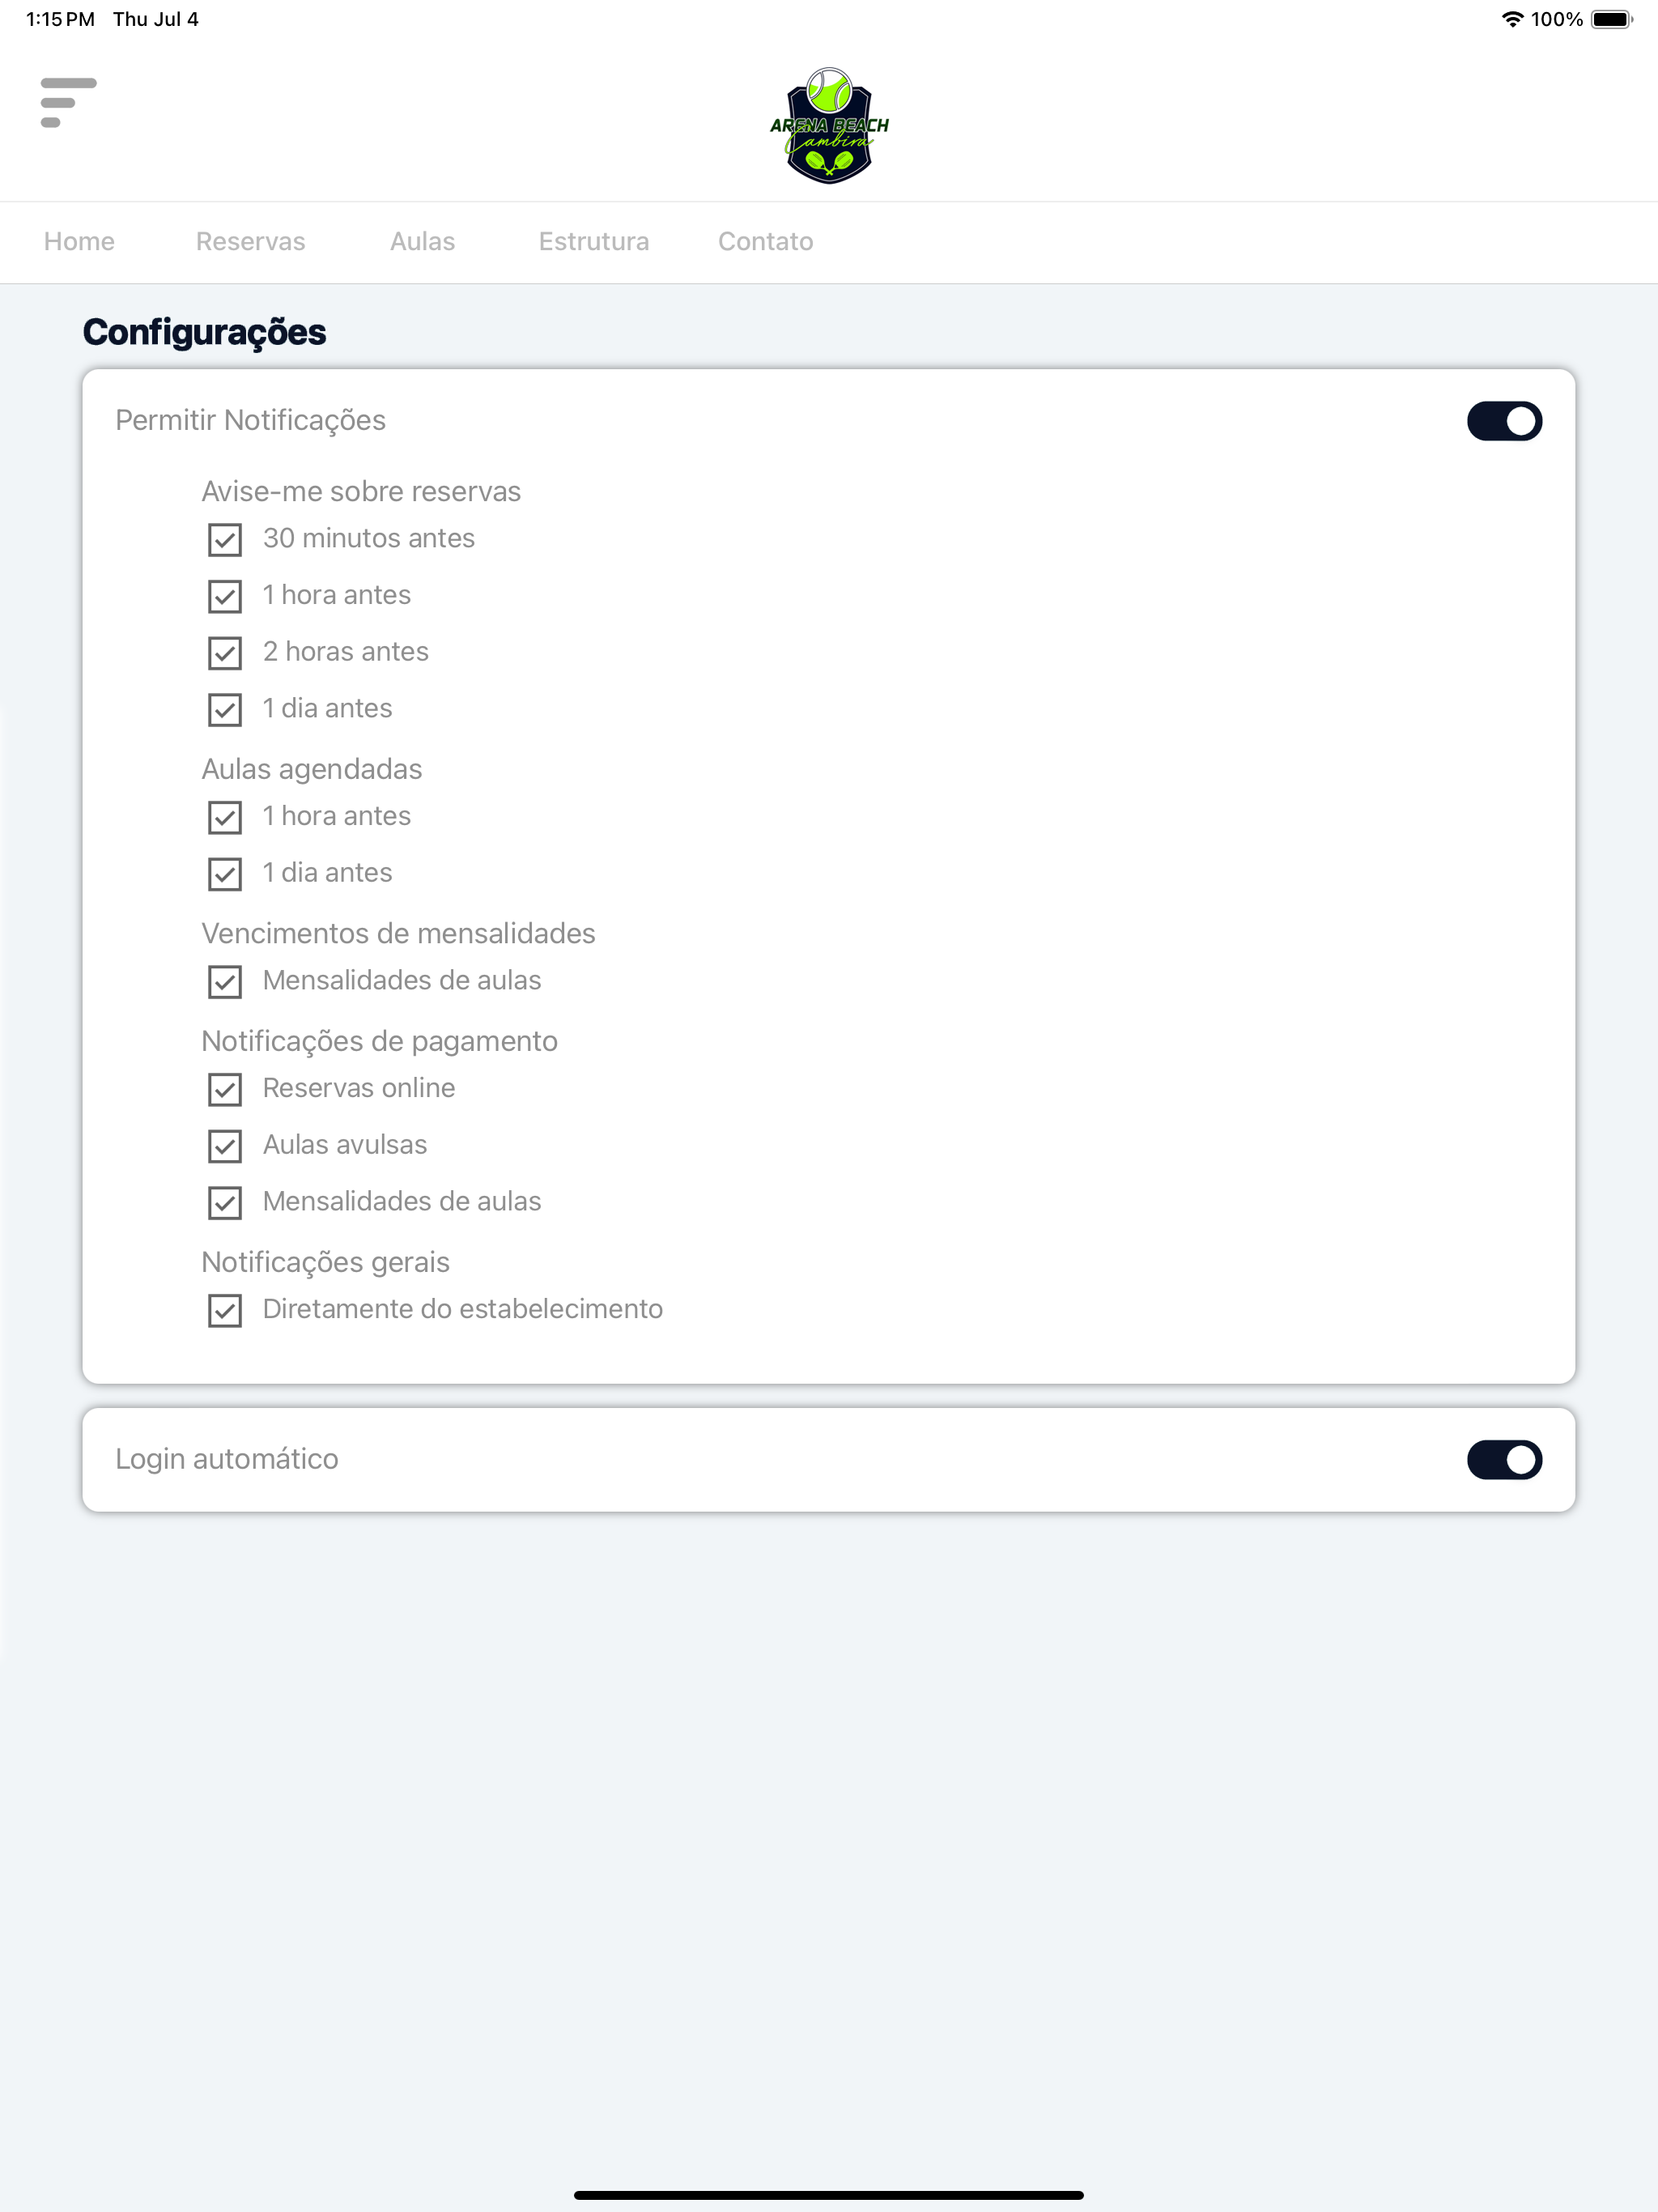Disable the Login automático switch

1504,1460
